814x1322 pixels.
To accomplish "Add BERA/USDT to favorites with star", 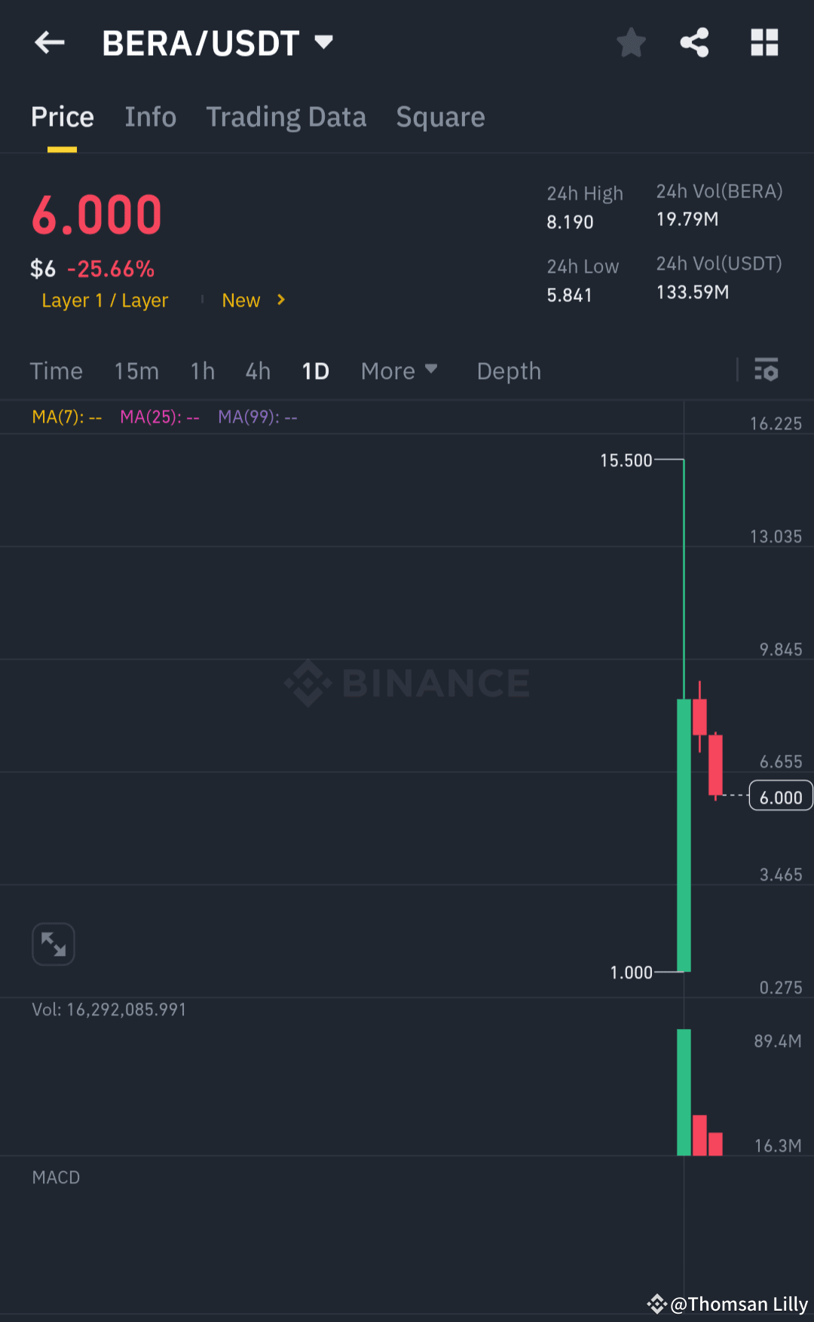I will [x=631, y=43].
